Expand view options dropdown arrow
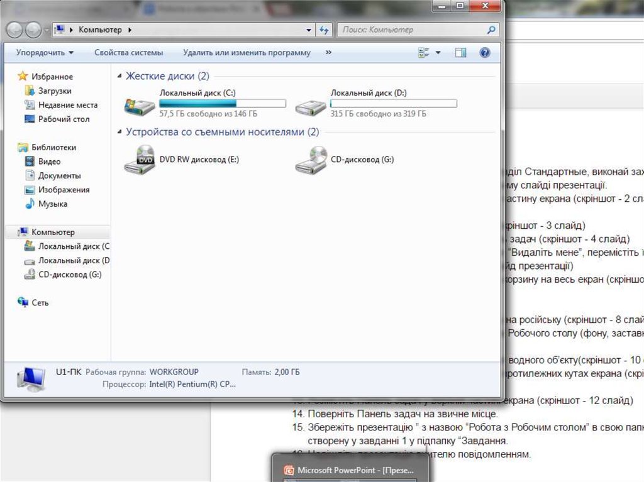Viewport: 644px width, 482px height. [x=438, y=53]
